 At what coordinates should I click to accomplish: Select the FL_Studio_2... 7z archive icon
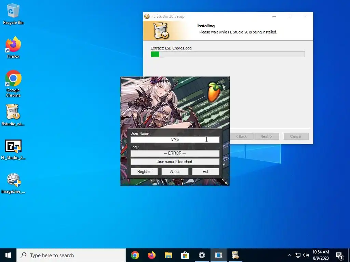click(13, 149)
